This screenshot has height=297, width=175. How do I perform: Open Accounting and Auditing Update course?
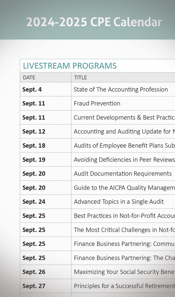124,132
